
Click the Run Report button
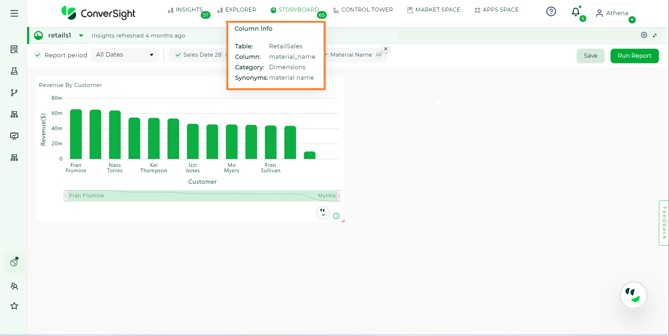(x=634, y=56)
